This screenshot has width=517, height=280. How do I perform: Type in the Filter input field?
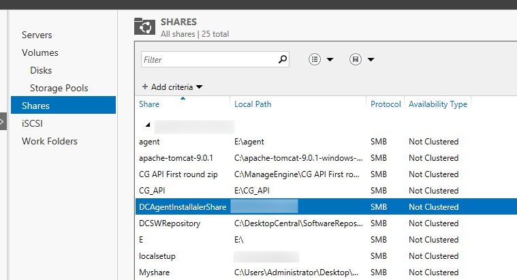click(x=208, y=59)
